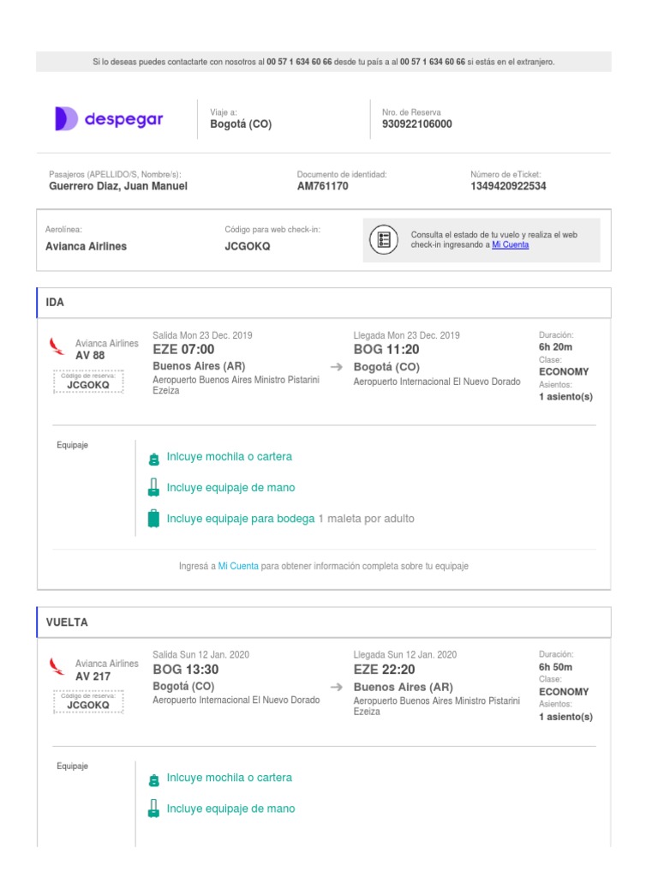The height and width of the screenshot is (878, 658).
Task: Click the backpack icon in IDA baggage
Action: (154, 458)
